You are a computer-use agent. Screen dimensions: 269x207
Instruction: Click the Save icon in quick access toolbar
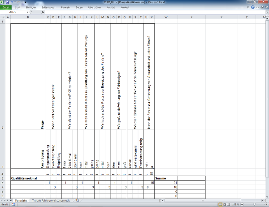pyautogui.click(x=7, y=2)
